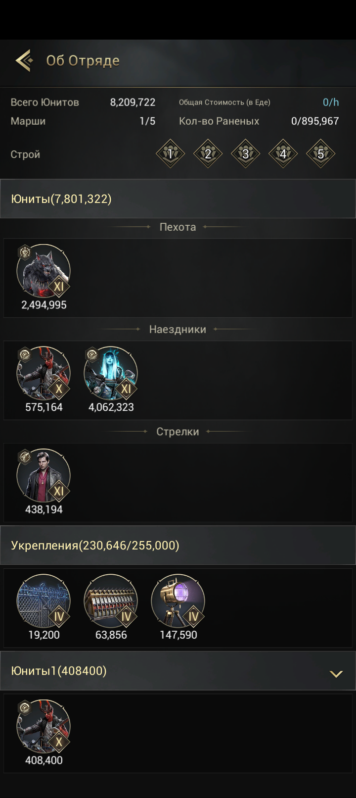This screenshot has width=356, height=798.
Task: Open the fortification icon showing 63,856
Action: click(x=111, y=601)
